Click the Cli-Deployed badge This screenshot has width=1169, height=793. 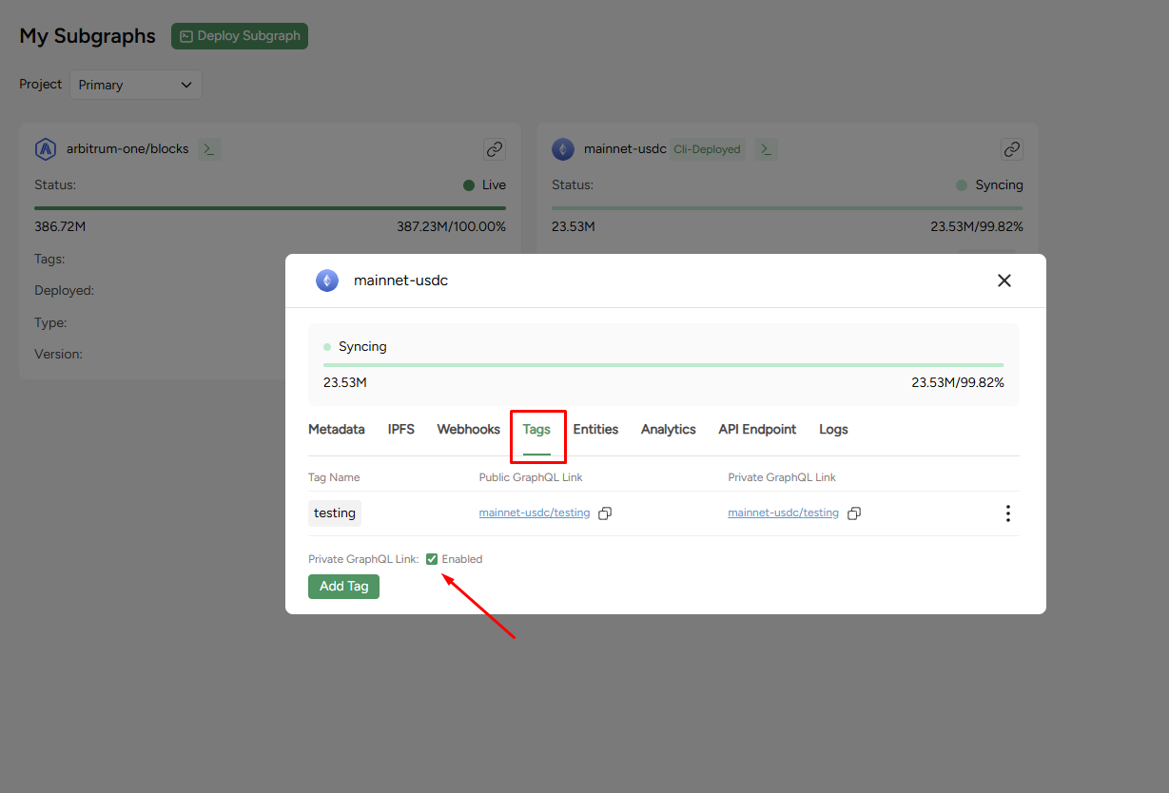[707, 149]
